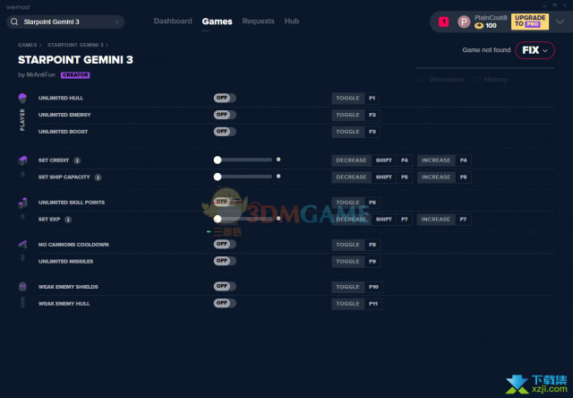This screenshot has width=573, height=398.
Task: Enable Weak Enemy Hull
Action: coord(225,303)
